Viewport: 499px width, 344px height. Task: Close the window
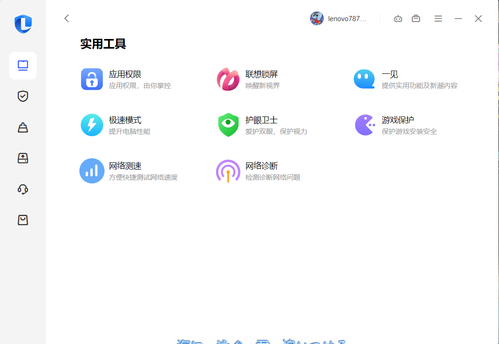tap(478, 19)
